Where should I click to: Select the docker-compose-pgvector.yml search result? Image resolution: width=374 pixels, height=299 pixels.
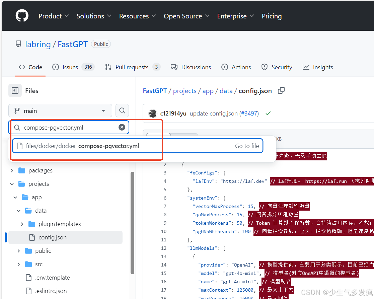click(x=138, y=146)
